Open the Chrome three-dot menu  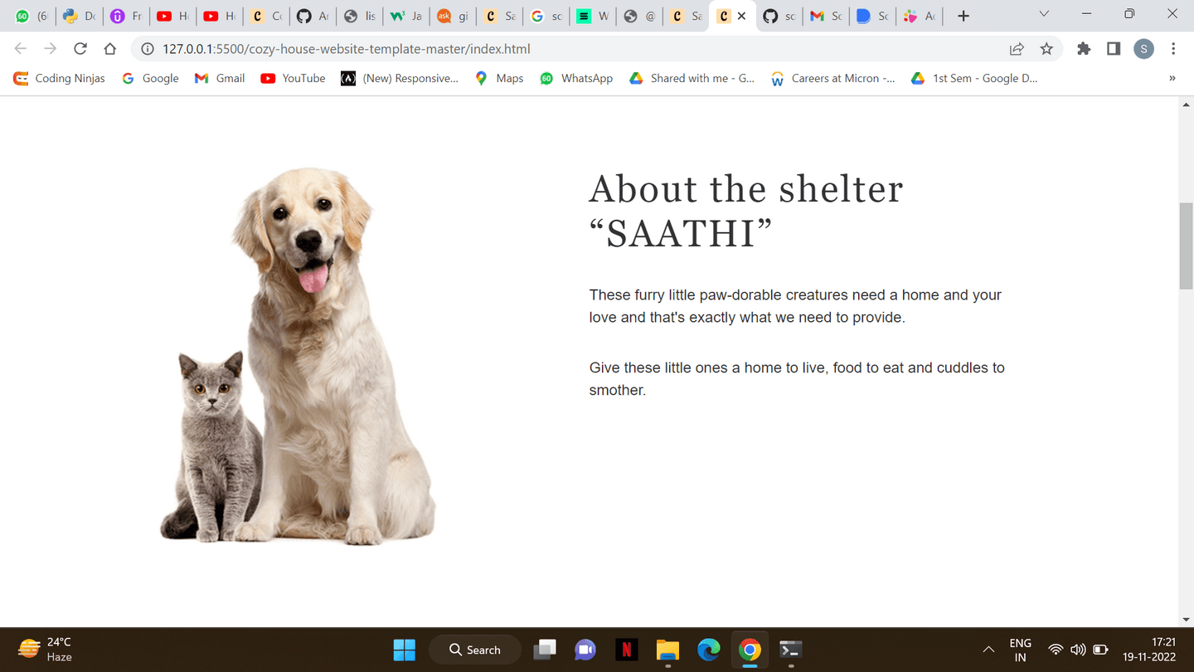point(1173,49)
